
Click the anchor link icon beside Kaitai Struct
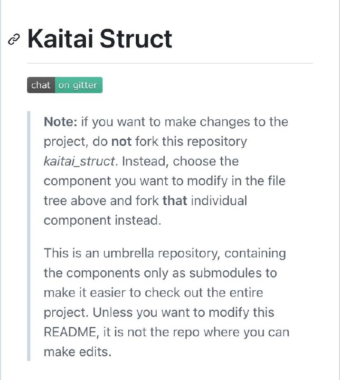(x=14, y=39)
